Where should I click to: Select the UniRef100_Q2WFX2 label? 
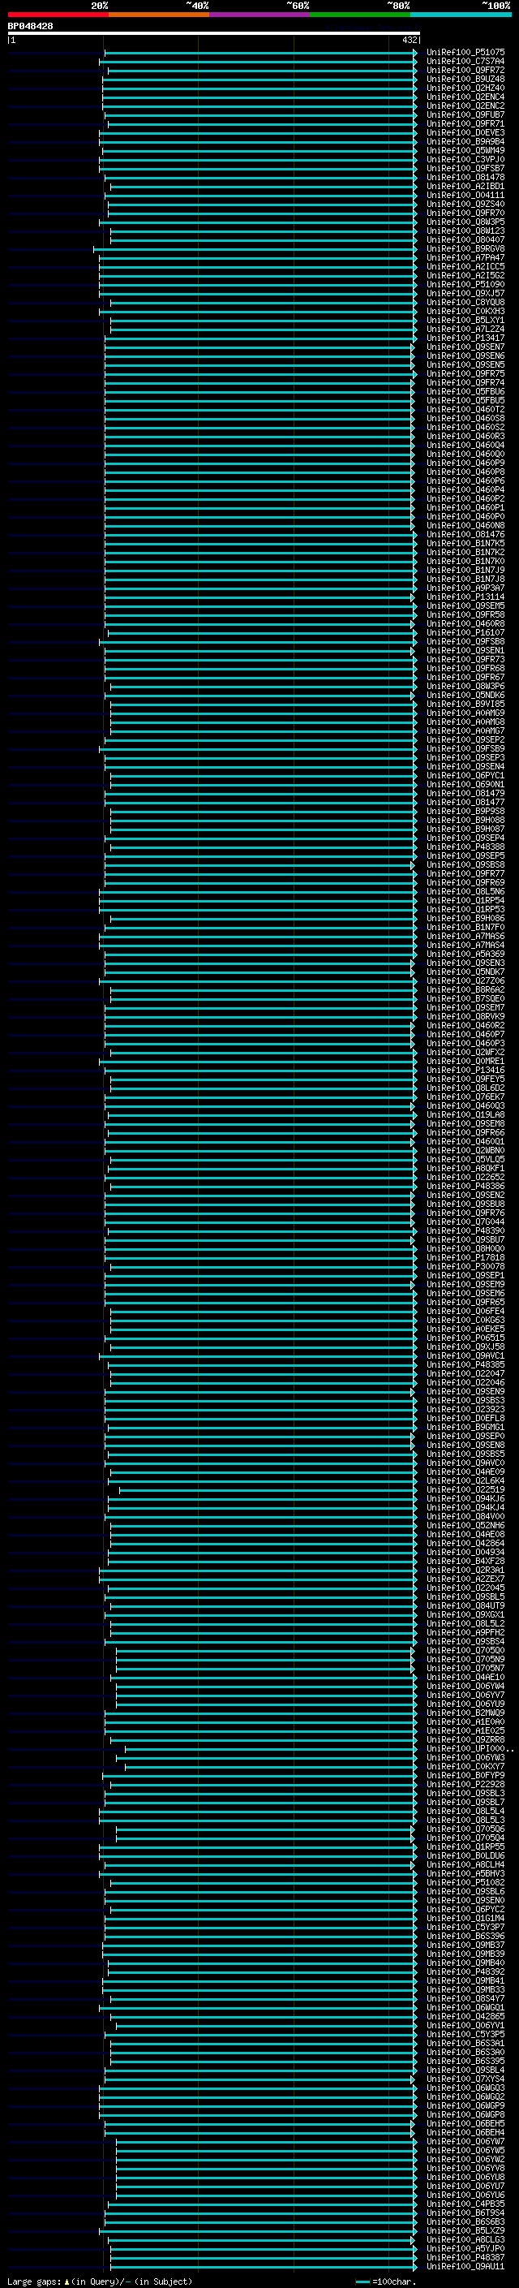click(x=465, y=1053)
